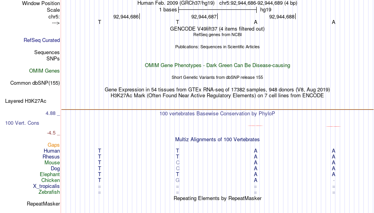
Task: Click the C base in the Dog row
Action: tap(178, 169)
